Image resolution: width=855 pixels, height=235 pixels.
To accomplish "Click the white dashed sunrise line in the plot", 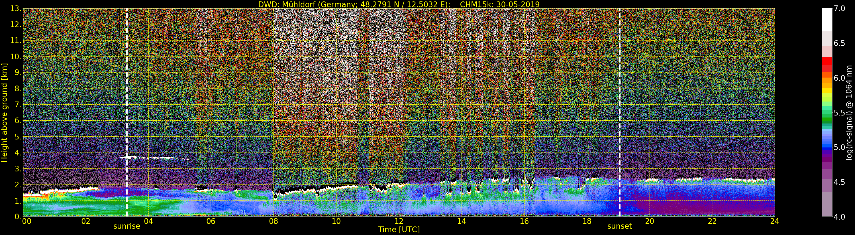I will pyautogui.click(x=127, y=112).
